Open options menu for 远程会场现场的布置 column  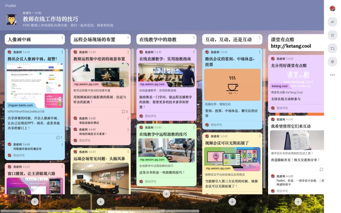[128, 38]
